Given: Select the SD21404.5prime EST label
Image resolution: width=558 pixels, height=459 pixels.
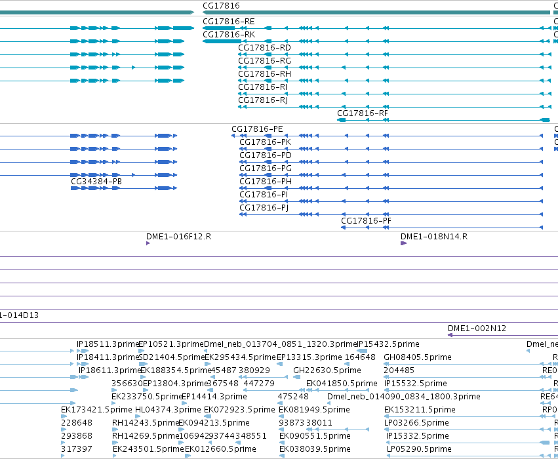Looking at the screenshot, I should (172, 357).
